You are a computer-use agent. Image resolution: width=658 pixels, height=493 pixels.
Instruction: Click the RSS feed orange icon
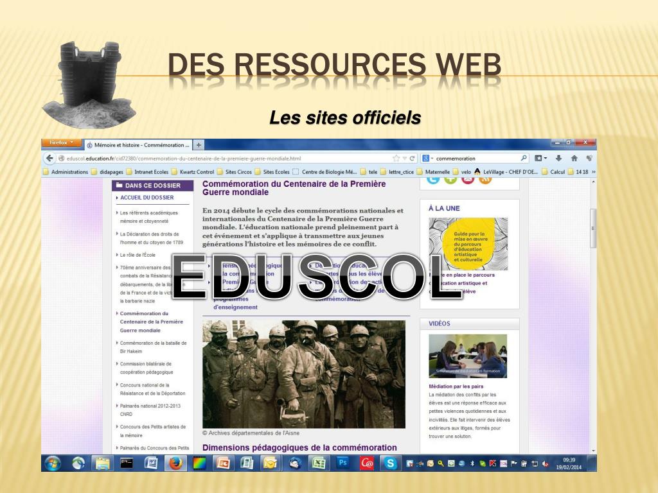click(485, 180)
